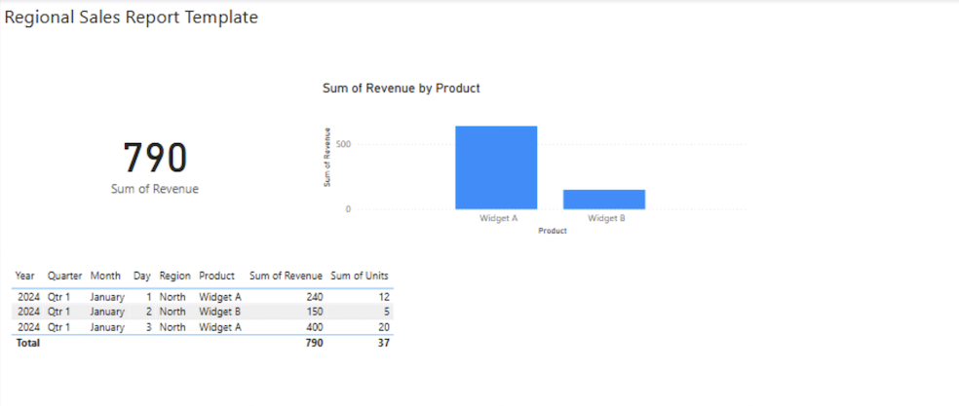Viewport: 959px width, 406px height.
Task: Sort table by Year column header
Action: [x=25, y=277]
